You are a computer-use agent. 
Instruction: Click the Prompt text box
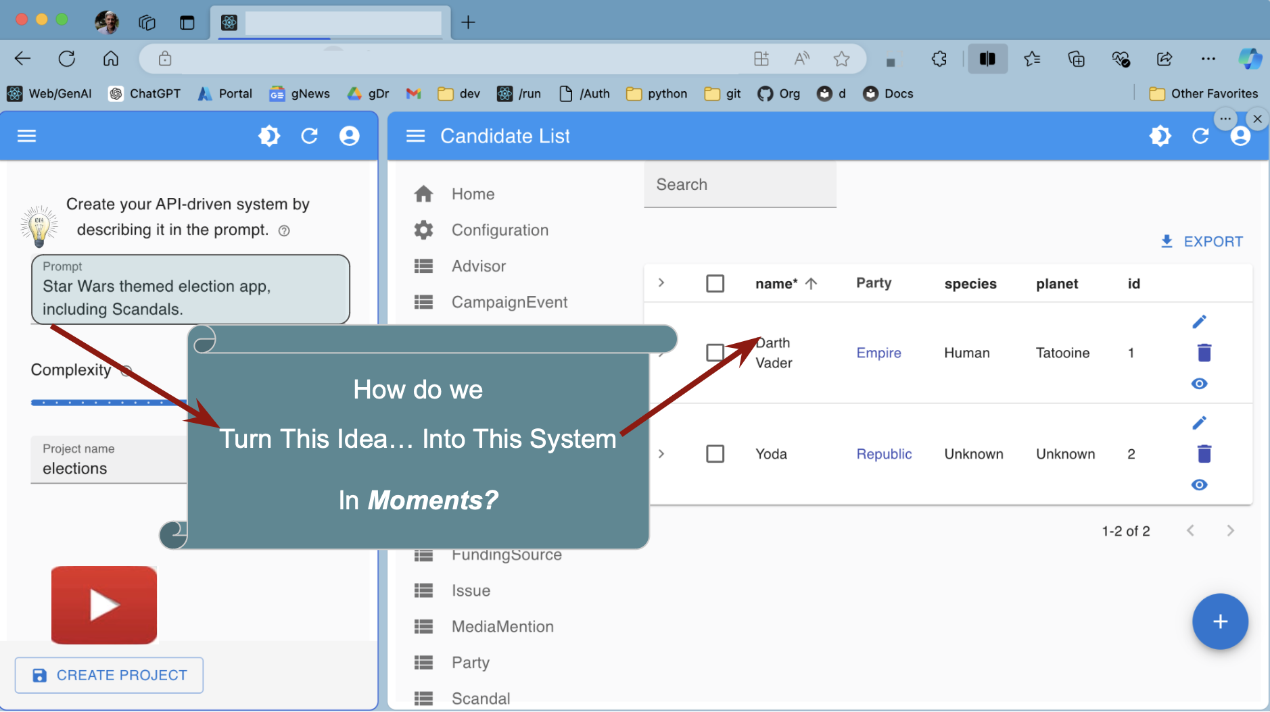(x=190, y=289)
